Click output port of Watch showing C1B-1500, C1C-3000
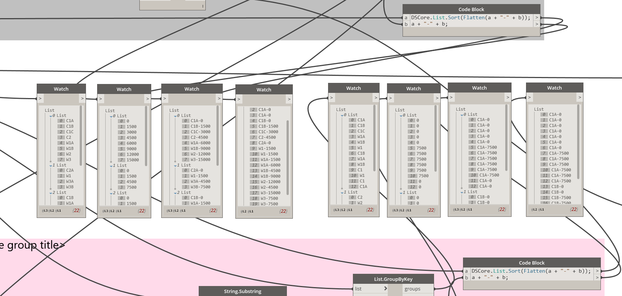The width and height of the screenshot is (622, 296). [x=219, y=98]
